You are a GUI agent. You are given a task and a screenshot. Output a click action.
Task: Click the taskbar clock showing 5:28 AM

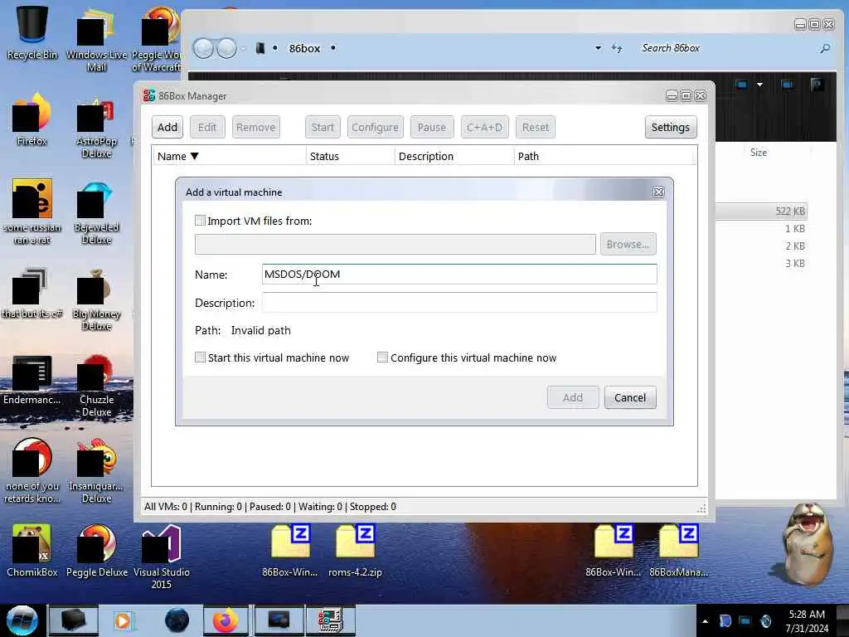807,621
